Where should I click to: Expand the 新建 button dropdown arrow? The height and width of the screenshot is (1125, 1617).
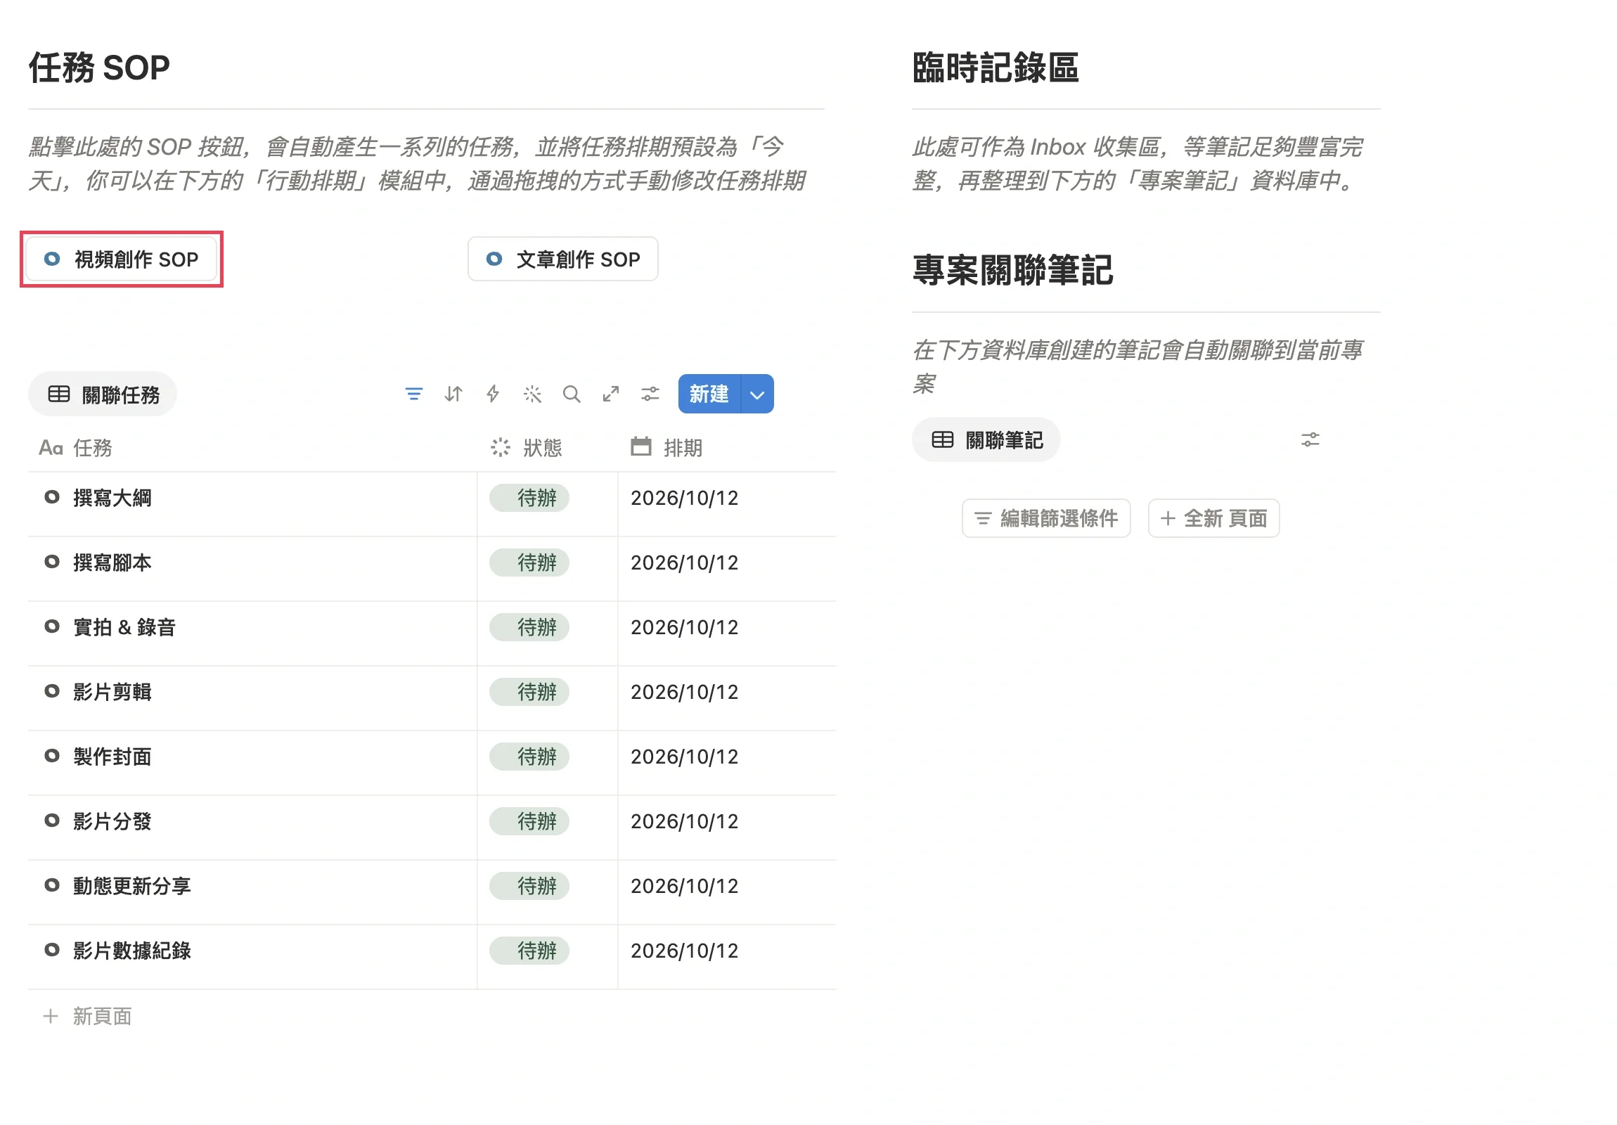pyautogui.click(x=757, y=394)
